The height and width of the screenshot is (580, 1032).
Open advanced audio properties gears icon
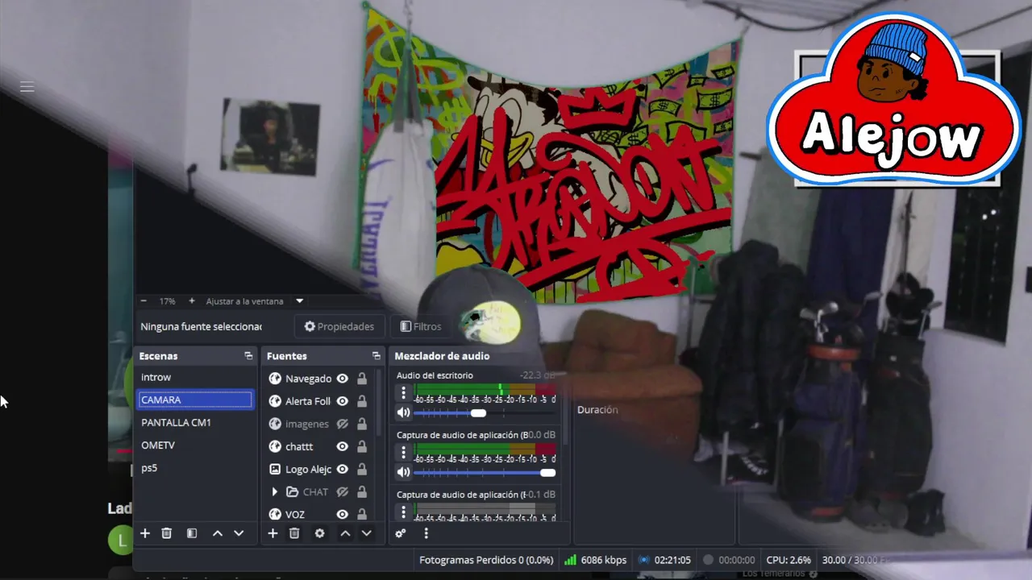coord(401,533)
